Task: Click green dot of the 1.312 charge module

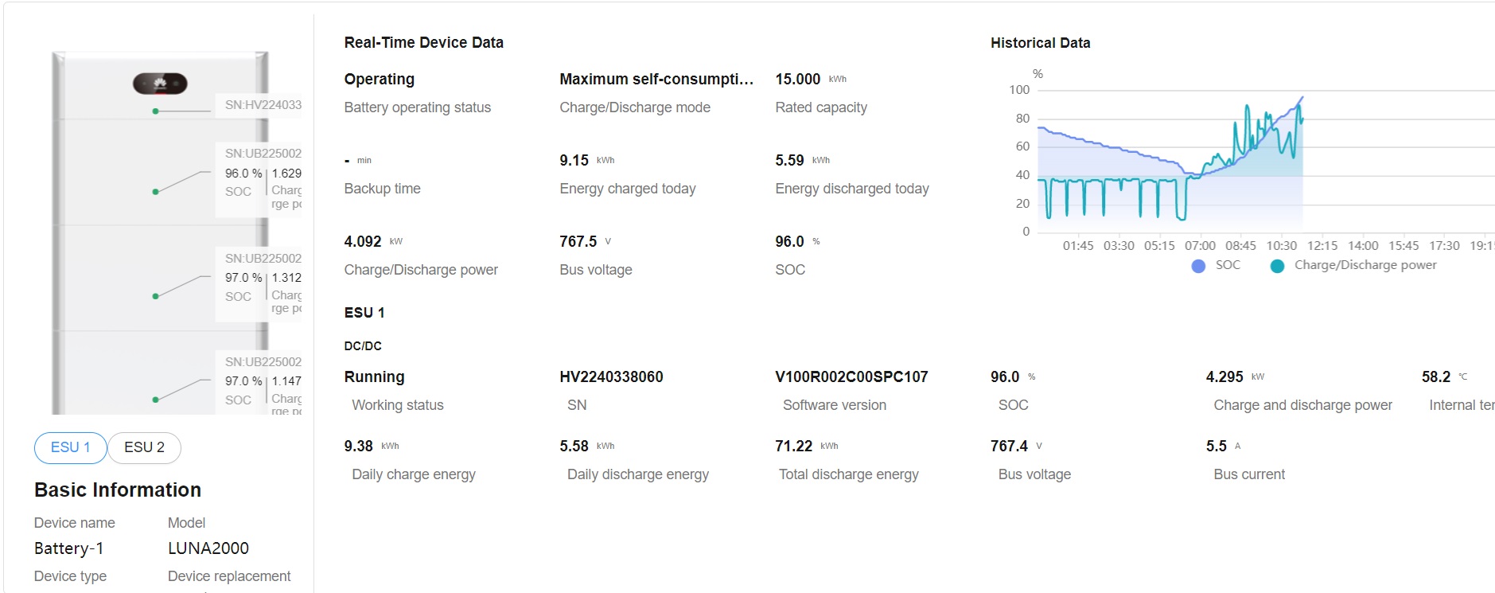Action: tap(156, 296)
